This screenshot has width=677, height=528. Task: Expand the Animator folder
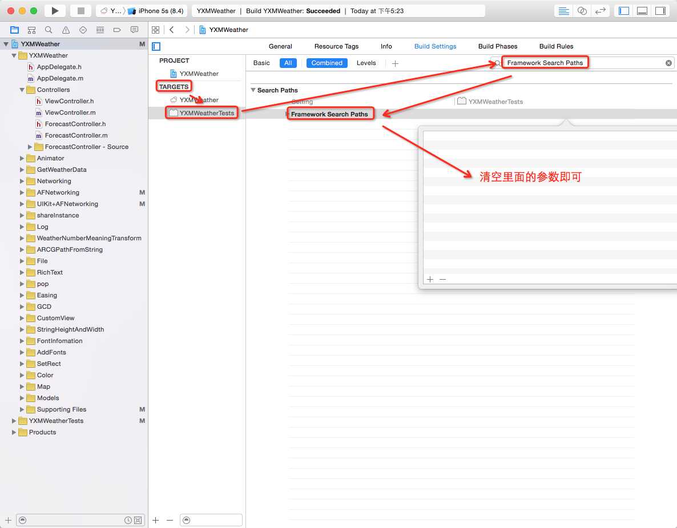[22, 159]
